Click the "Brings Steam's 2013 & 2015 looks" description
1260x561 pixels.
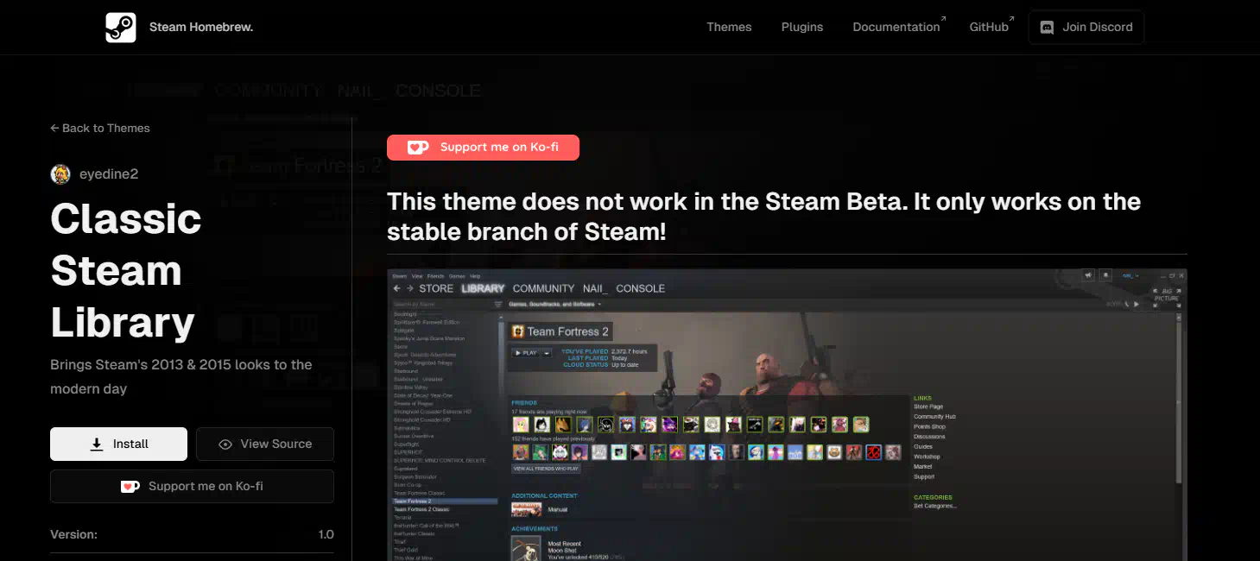click(181, 376)
